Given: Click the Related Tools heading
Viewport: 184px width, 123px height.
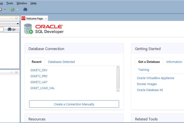Looking at the screenshot, I should click(146, 119).
